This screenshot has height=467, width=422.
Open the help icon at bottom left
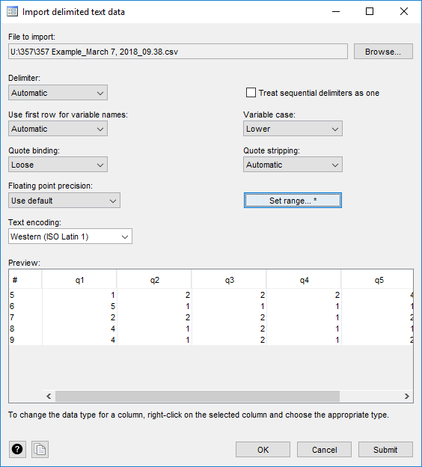pos(17,449)
